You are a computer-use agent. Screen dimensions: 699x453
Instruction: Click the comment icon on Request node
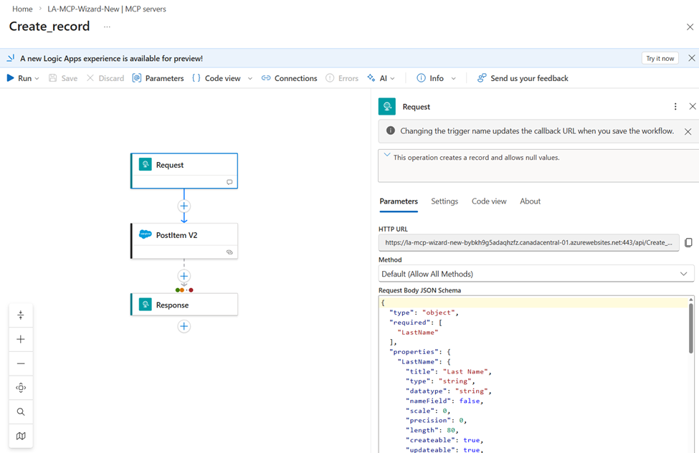click(229, 182)
